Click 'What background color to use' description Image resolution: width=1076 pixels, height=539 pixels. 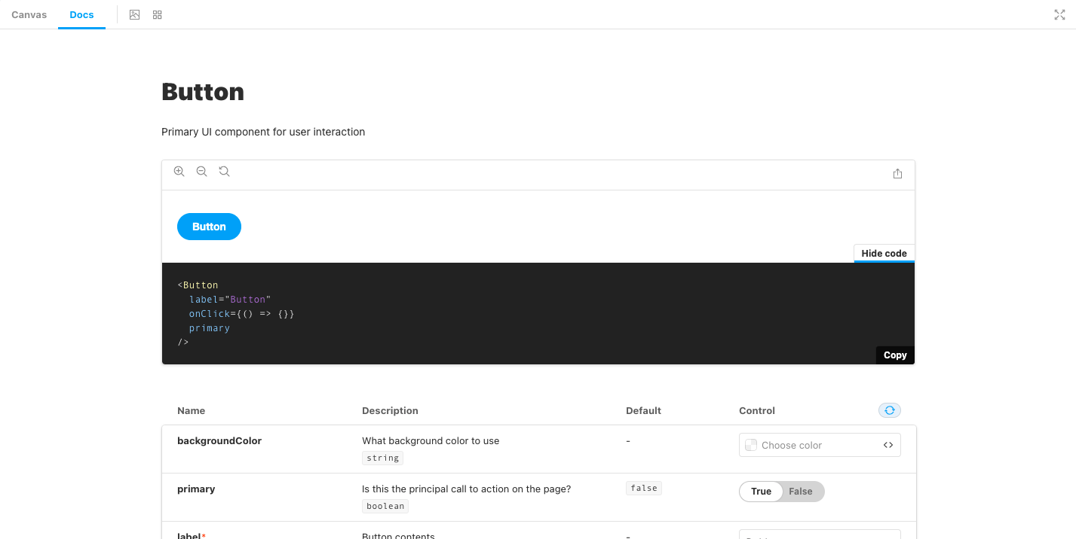click(431, 441)
